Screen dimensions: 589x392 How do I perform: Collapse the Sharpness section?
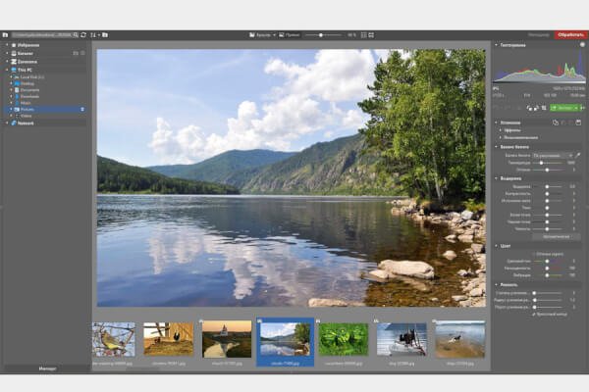[496, 285]
